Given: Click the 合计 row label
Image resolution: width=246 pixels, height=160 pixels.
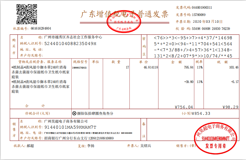Looking at the screenshot, I should [x=35, y=106].
